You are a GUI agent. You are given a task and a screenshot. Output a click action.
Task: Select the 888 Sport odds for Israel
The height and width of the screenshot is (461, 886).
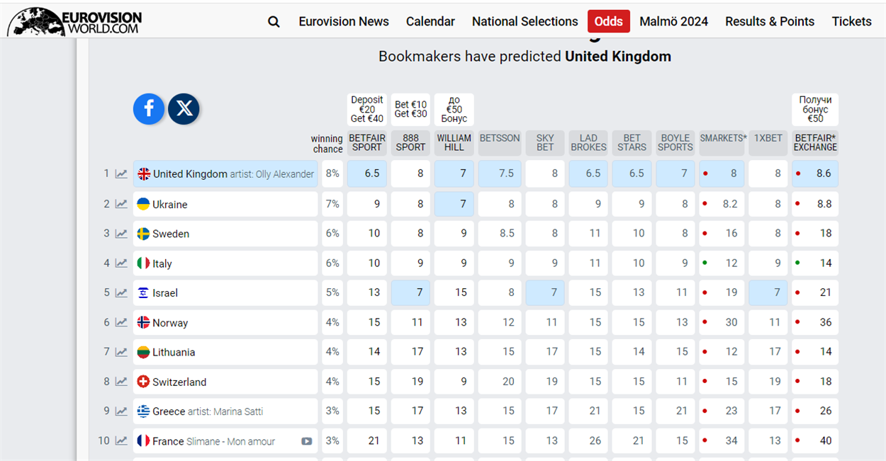coord(410,293)
